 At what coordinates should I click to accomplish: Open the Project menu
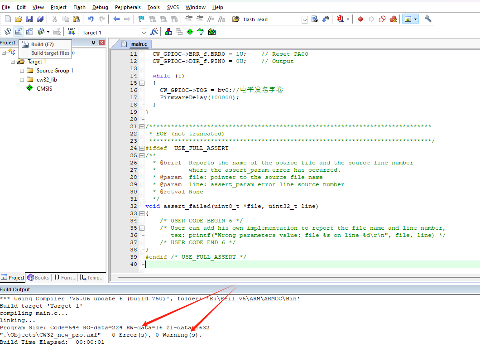coord(58,7)
